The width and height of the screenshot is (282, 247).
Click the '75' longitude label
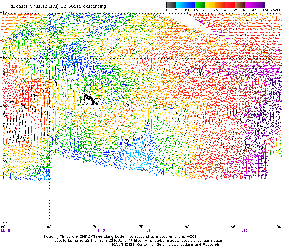[x=141, y=227]
